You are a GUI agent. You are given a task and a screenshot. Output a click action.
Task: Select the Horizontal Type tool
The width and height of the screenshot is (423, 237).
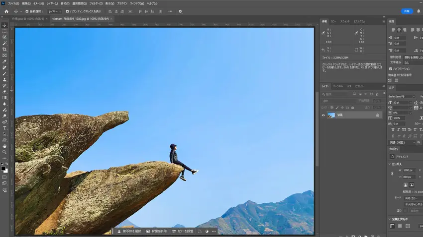tap(4, 128)
